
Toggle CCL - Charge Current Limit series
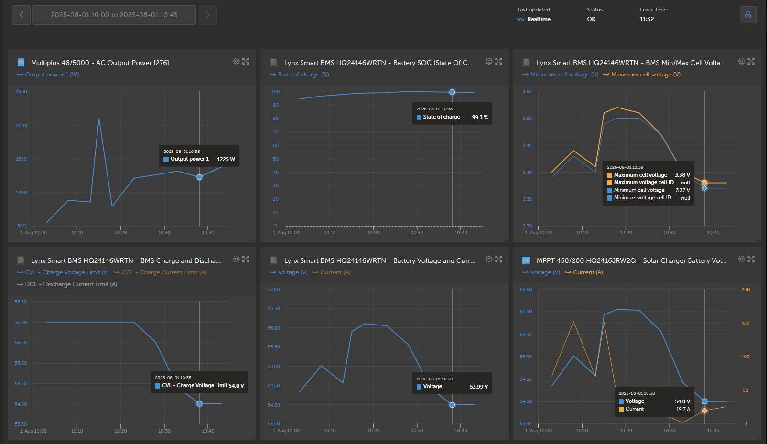pyautogui.click(x=160, y=272)
